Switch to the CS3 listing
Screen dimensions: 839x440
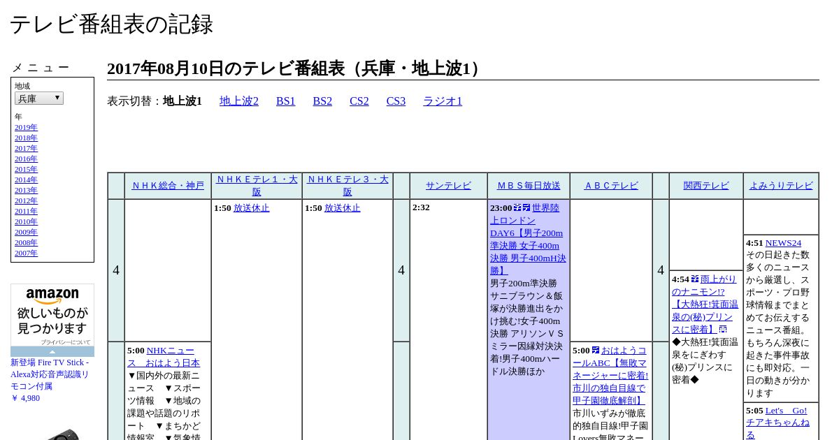coord(396,101)
